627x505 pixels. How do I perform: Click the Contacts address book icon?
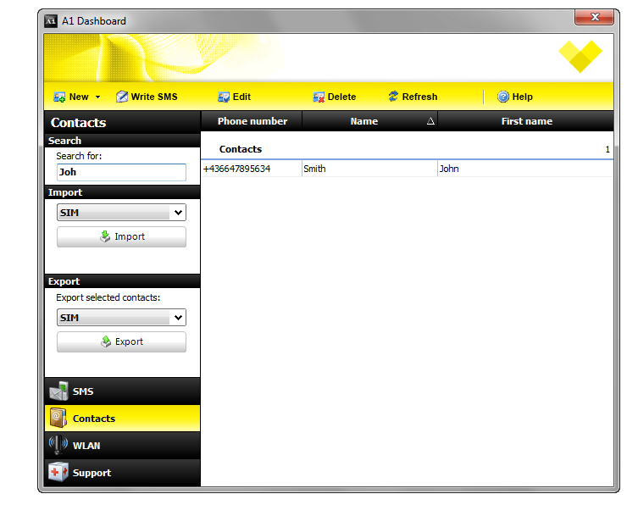click(58, 418)
